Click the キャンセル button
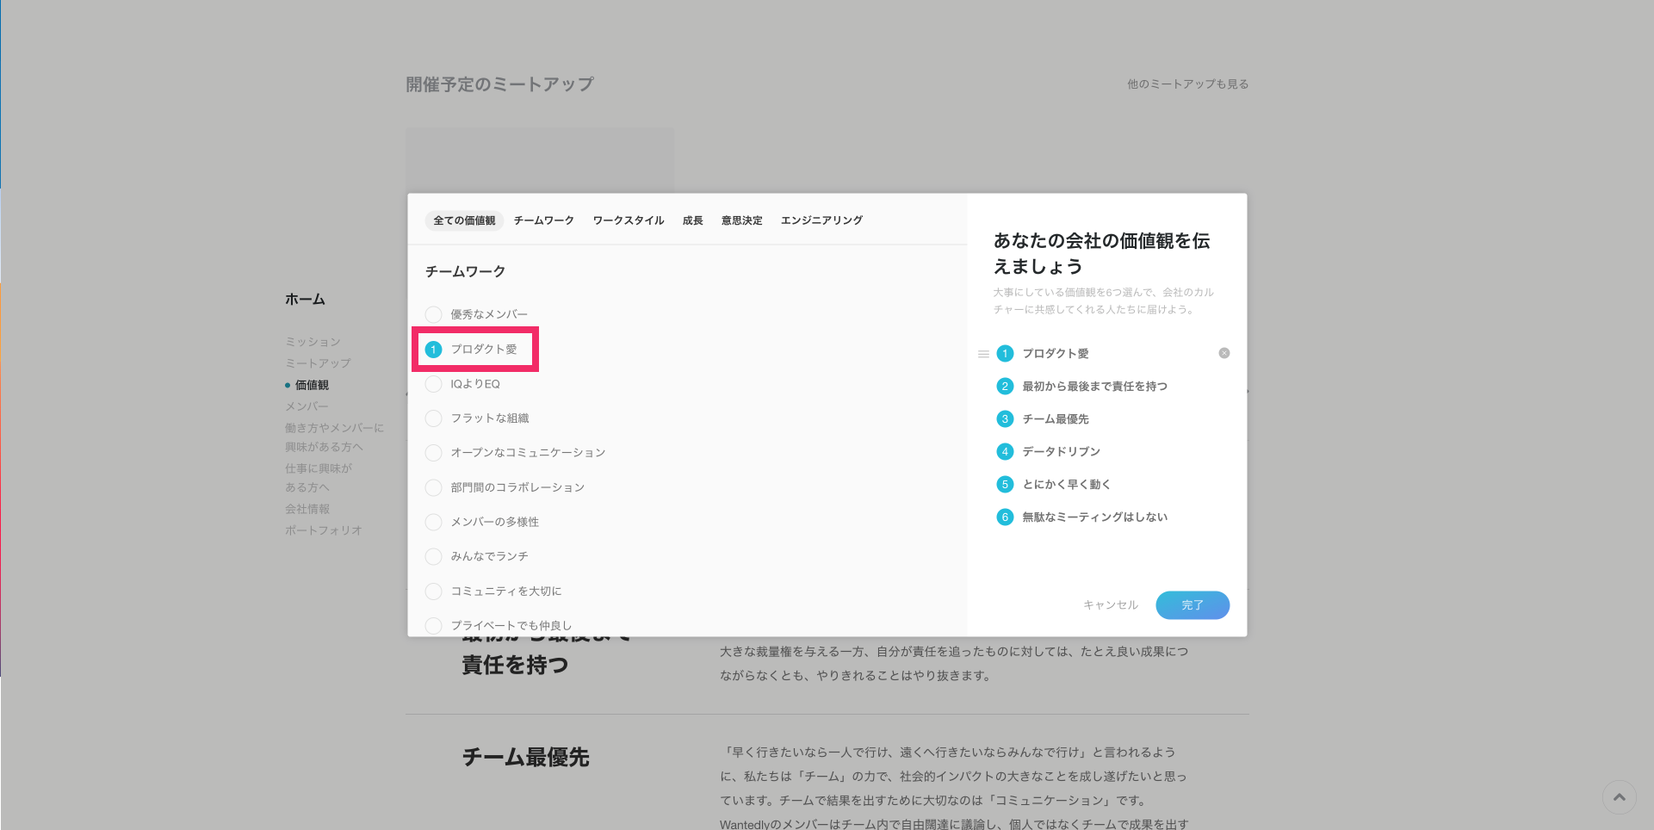The width and height of the screenshot is (1654, 830). (x=1111, y=605)
